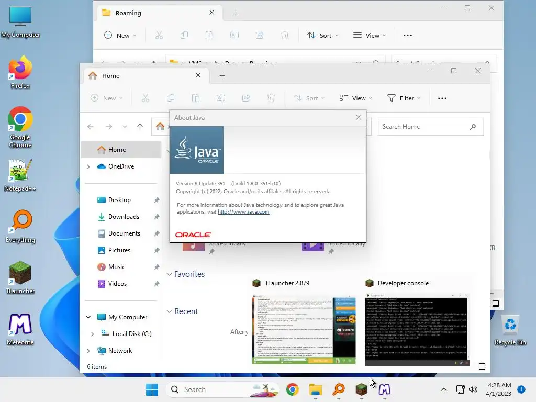Click the volume icon in system tray

click(x=473, y=389)
